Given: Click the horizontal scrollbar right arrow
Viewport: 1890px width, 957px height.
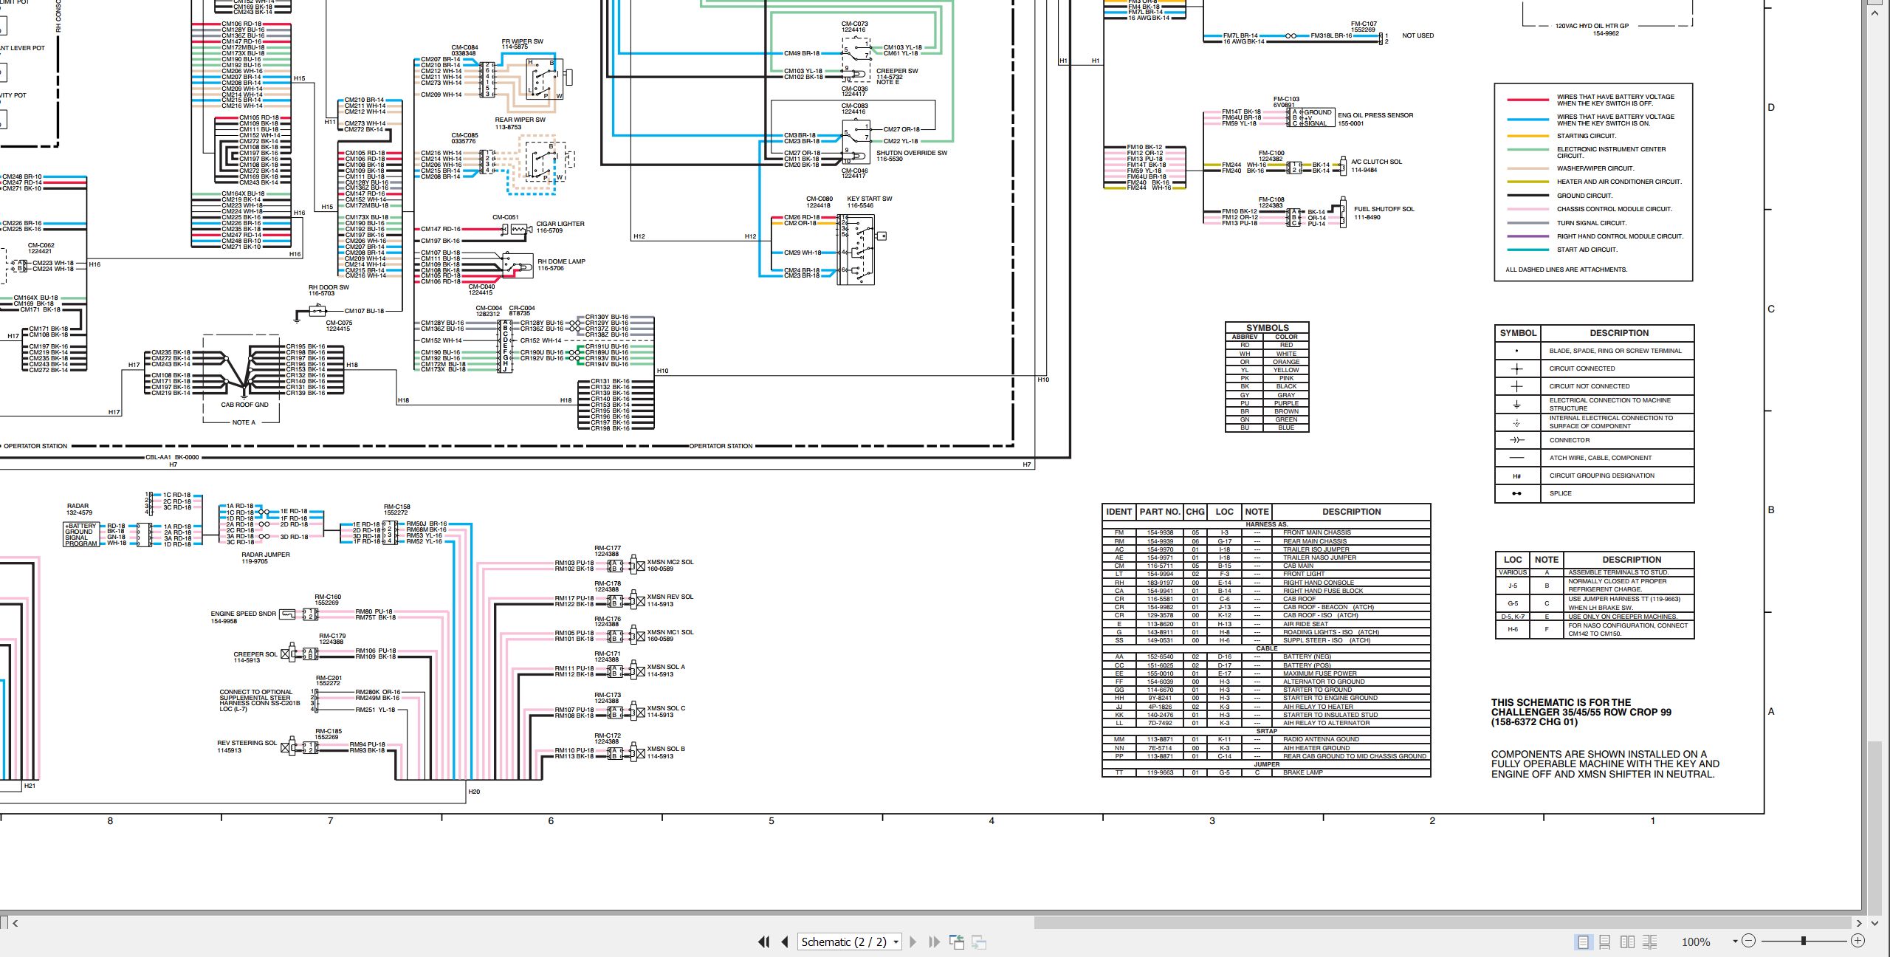Looking at the screenshot, I should coord(1859,922).
